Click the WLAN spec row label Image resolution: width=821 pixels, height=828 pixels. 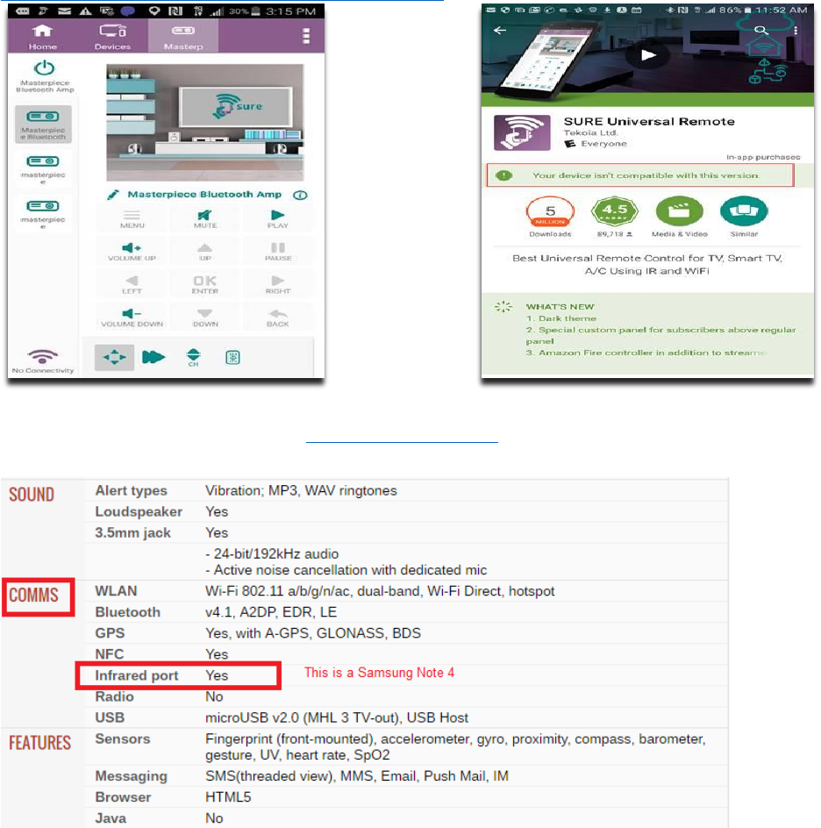116,591
